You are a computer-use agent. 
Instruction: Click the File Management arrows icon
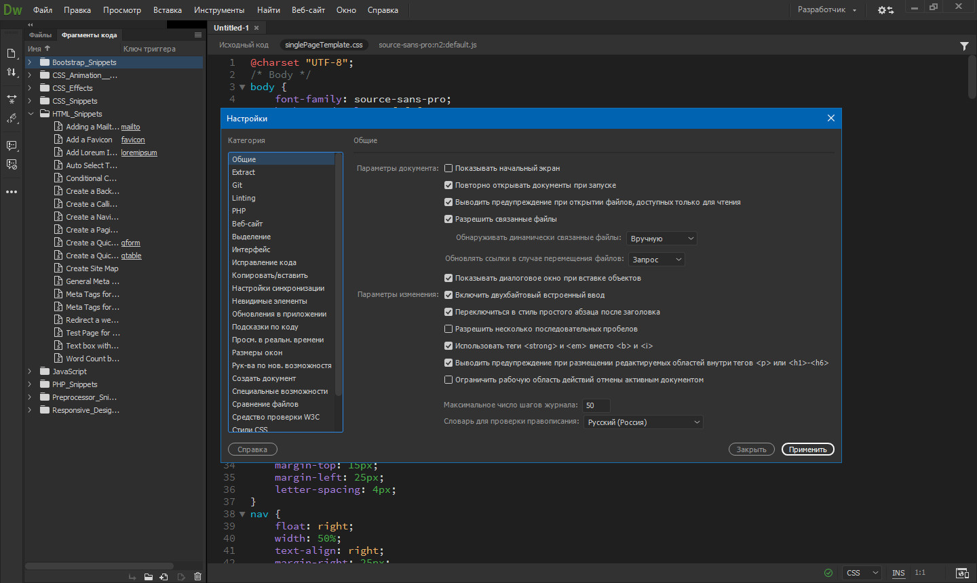pos(12,73)
